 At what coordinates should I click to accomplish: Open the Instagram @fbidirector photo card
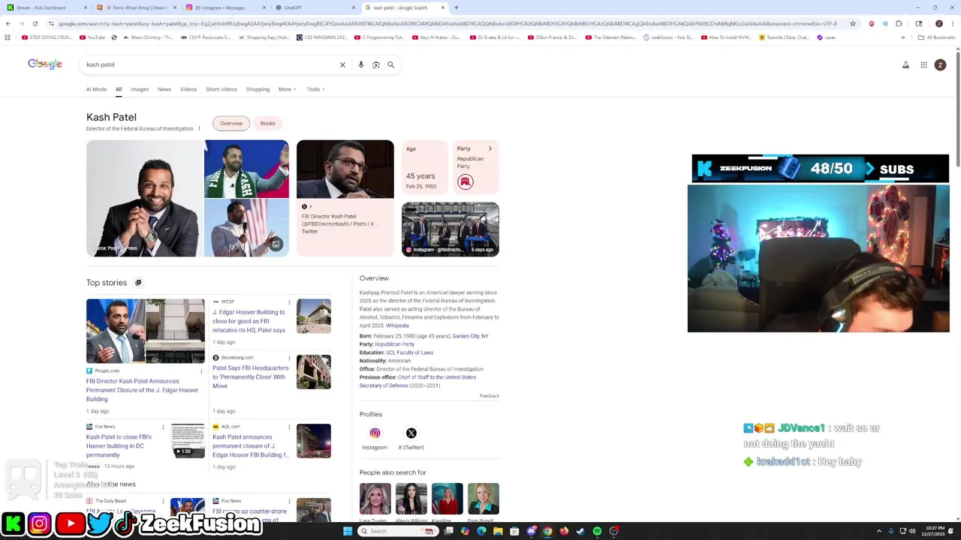(x=450, y=229)
